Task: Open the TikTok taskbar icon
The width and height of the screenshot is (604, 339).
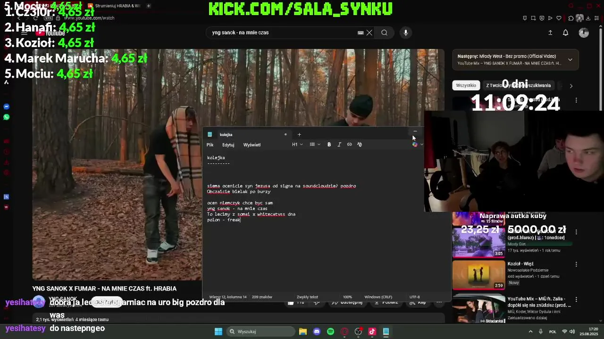Action: pyautogui.click(x=372, y=331)
